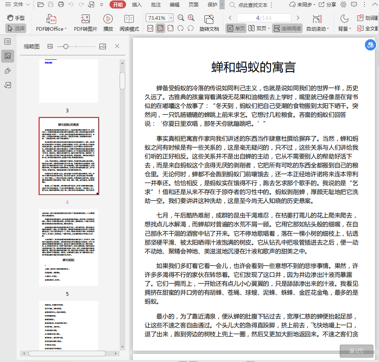Open the feedback comment icon
This screenshot has height=362, width=379.
pyautogui.click(x=354, y=4)
